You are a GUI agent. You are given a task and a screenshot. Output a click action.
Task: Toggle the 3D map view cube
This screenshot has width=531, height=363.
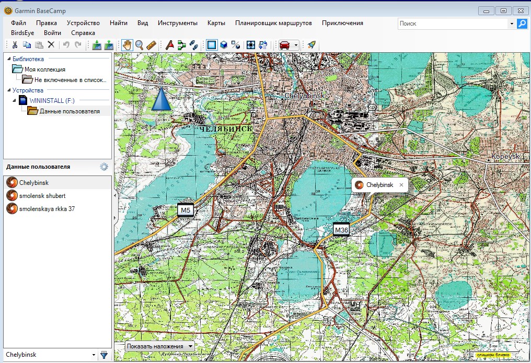[x=224, y=45]
